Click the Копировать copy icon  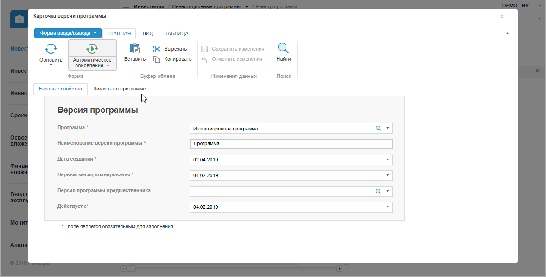157,59
